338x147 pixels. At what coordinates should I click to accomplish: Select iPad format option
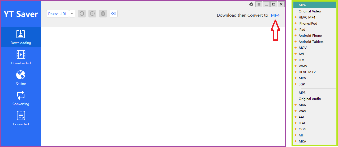tap(315, 30)
